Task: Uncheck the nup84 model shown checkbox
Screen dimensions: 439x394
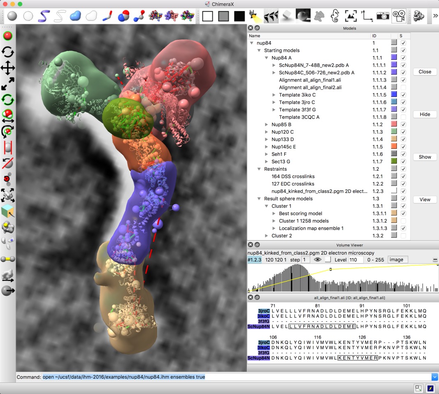Action: pos(403,43)
